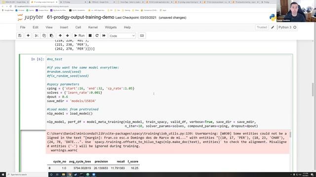Open the Help menu

coord(127,28)
